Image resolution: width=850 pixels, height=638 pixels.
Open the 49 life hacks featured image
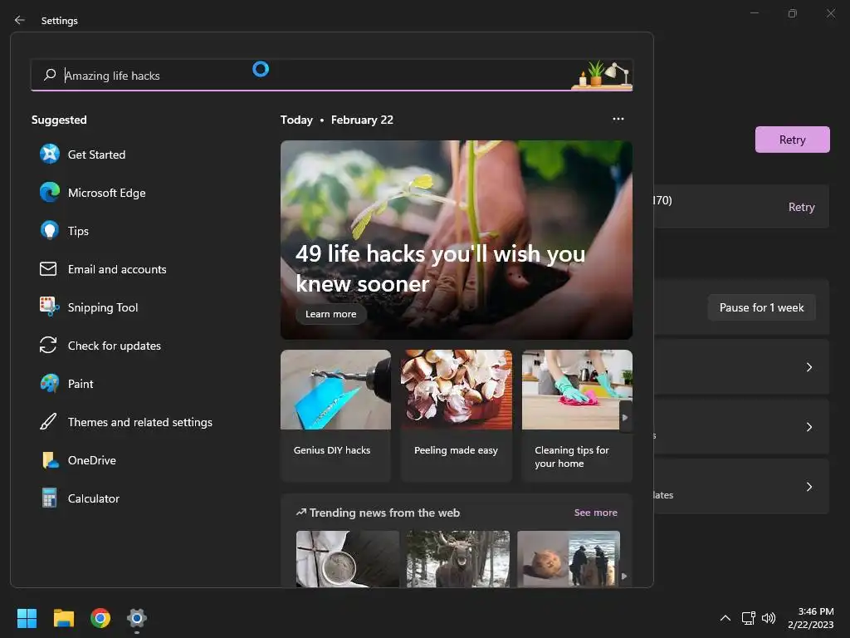(x=456, y=239)
